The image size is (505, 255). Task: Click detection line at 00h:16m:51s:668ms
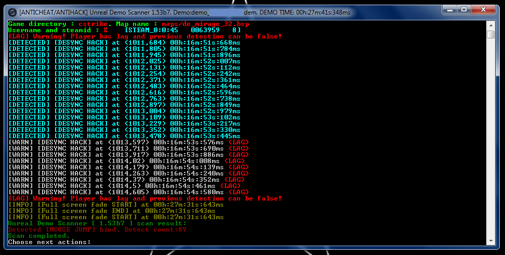(124, 43)
